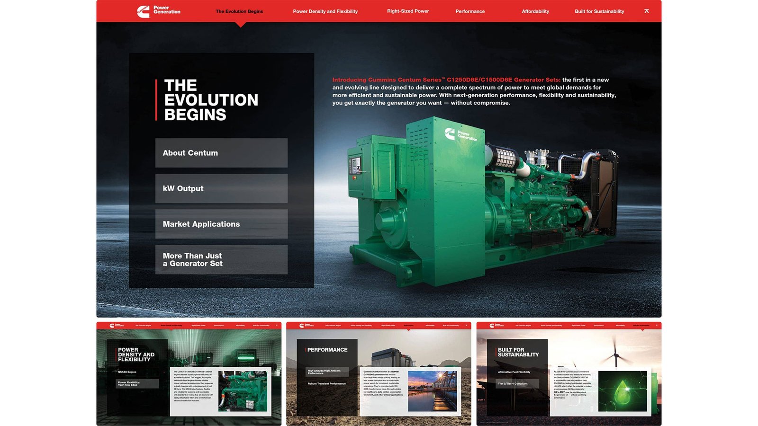Image resolution: width=758 pixels, height=426 pixels.
Task: Click Power Flexibility: Your New Edge item
Action: click(x=137, y=383)
